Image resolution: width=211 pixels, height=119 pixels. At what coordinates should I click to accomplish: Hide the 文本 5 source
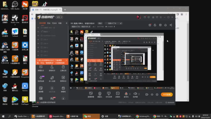click(38, 39)
